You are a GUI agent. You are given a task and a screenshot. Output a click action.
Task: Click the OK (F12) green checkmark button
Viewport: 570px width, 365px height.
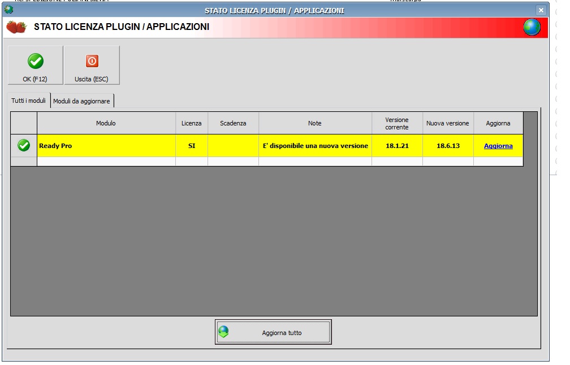[x=36, y=66]
